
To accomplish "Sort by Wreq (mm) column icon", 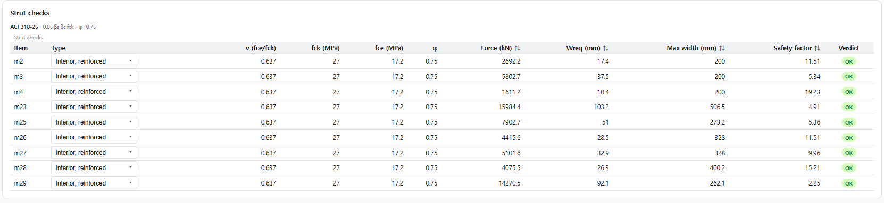I will pos(605,48).
